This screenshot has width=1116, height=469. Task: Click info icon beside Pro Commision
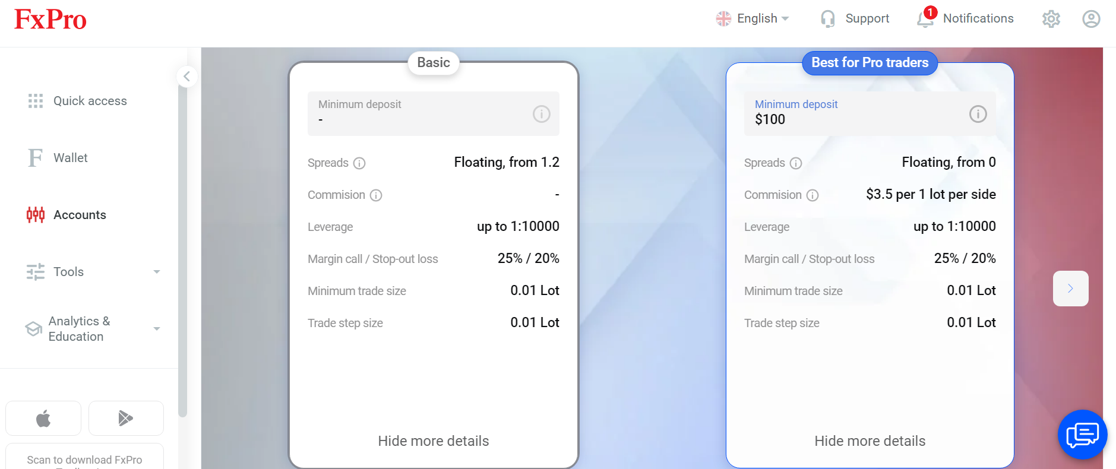coord(813,195)
